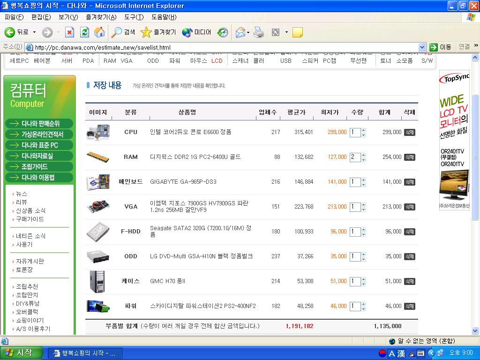The width and height of the screenshot is (480, 360).
Task: Go to Home page via house icon
Action: tap(99, 32)
